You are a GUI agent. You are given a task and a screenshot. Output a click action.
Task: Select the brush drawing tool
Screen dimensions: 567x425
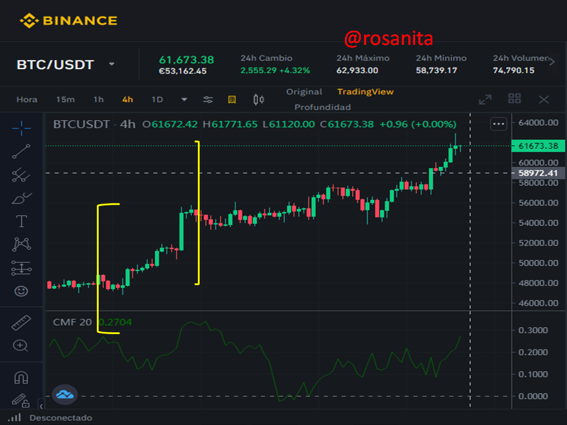click(x=21, y=198)
